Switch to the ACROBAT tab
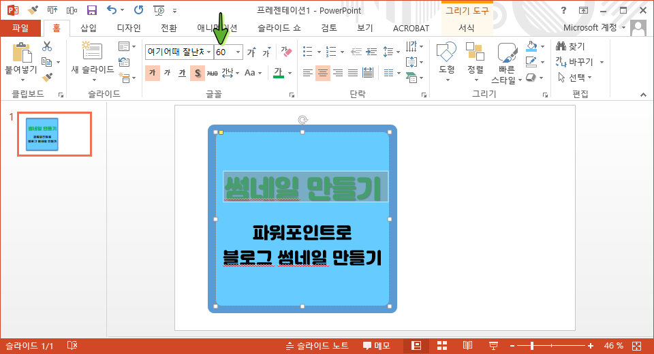 click(411, 28)
